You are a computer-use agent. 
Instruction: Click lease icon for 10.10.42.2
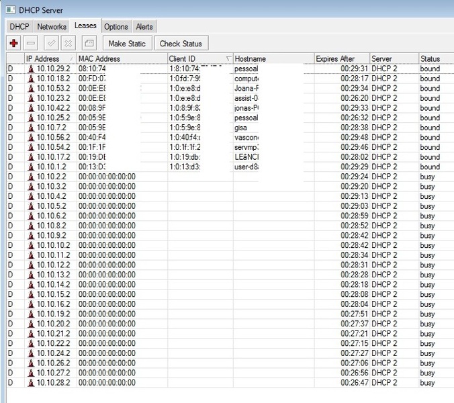tap(31, 108)
